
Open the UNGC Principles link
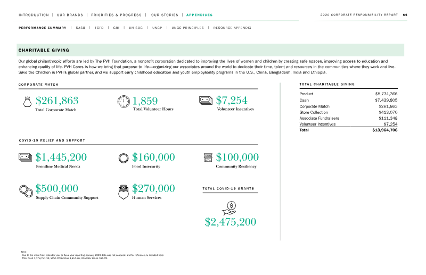tap(188, 28)
